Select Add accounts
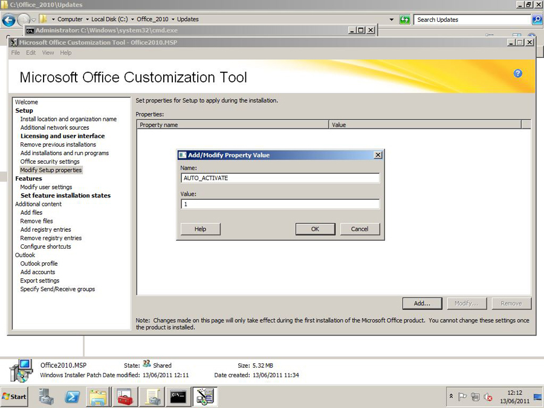The image size is (544, 408). click(x=37, y=272)
